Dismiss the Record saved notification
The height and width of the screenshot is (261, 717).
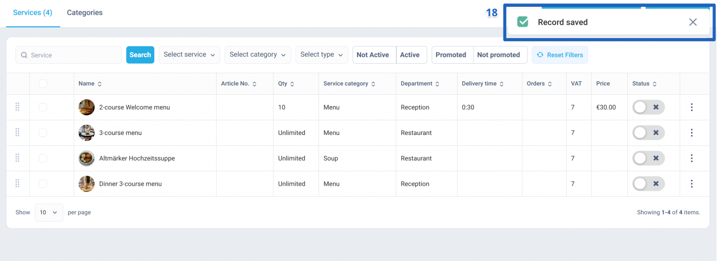tap(693, 22)
